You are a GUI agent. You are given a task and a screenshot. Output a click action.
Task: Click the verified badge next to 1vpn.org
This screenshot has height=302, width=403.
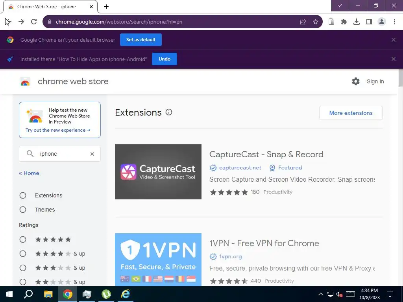pyautogui.click(x=213, y=256)
